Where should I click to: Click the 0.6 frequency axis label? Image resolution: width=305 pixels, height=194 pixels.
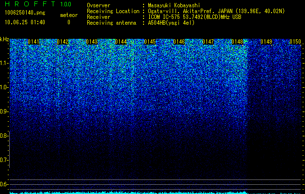[4, 184]
